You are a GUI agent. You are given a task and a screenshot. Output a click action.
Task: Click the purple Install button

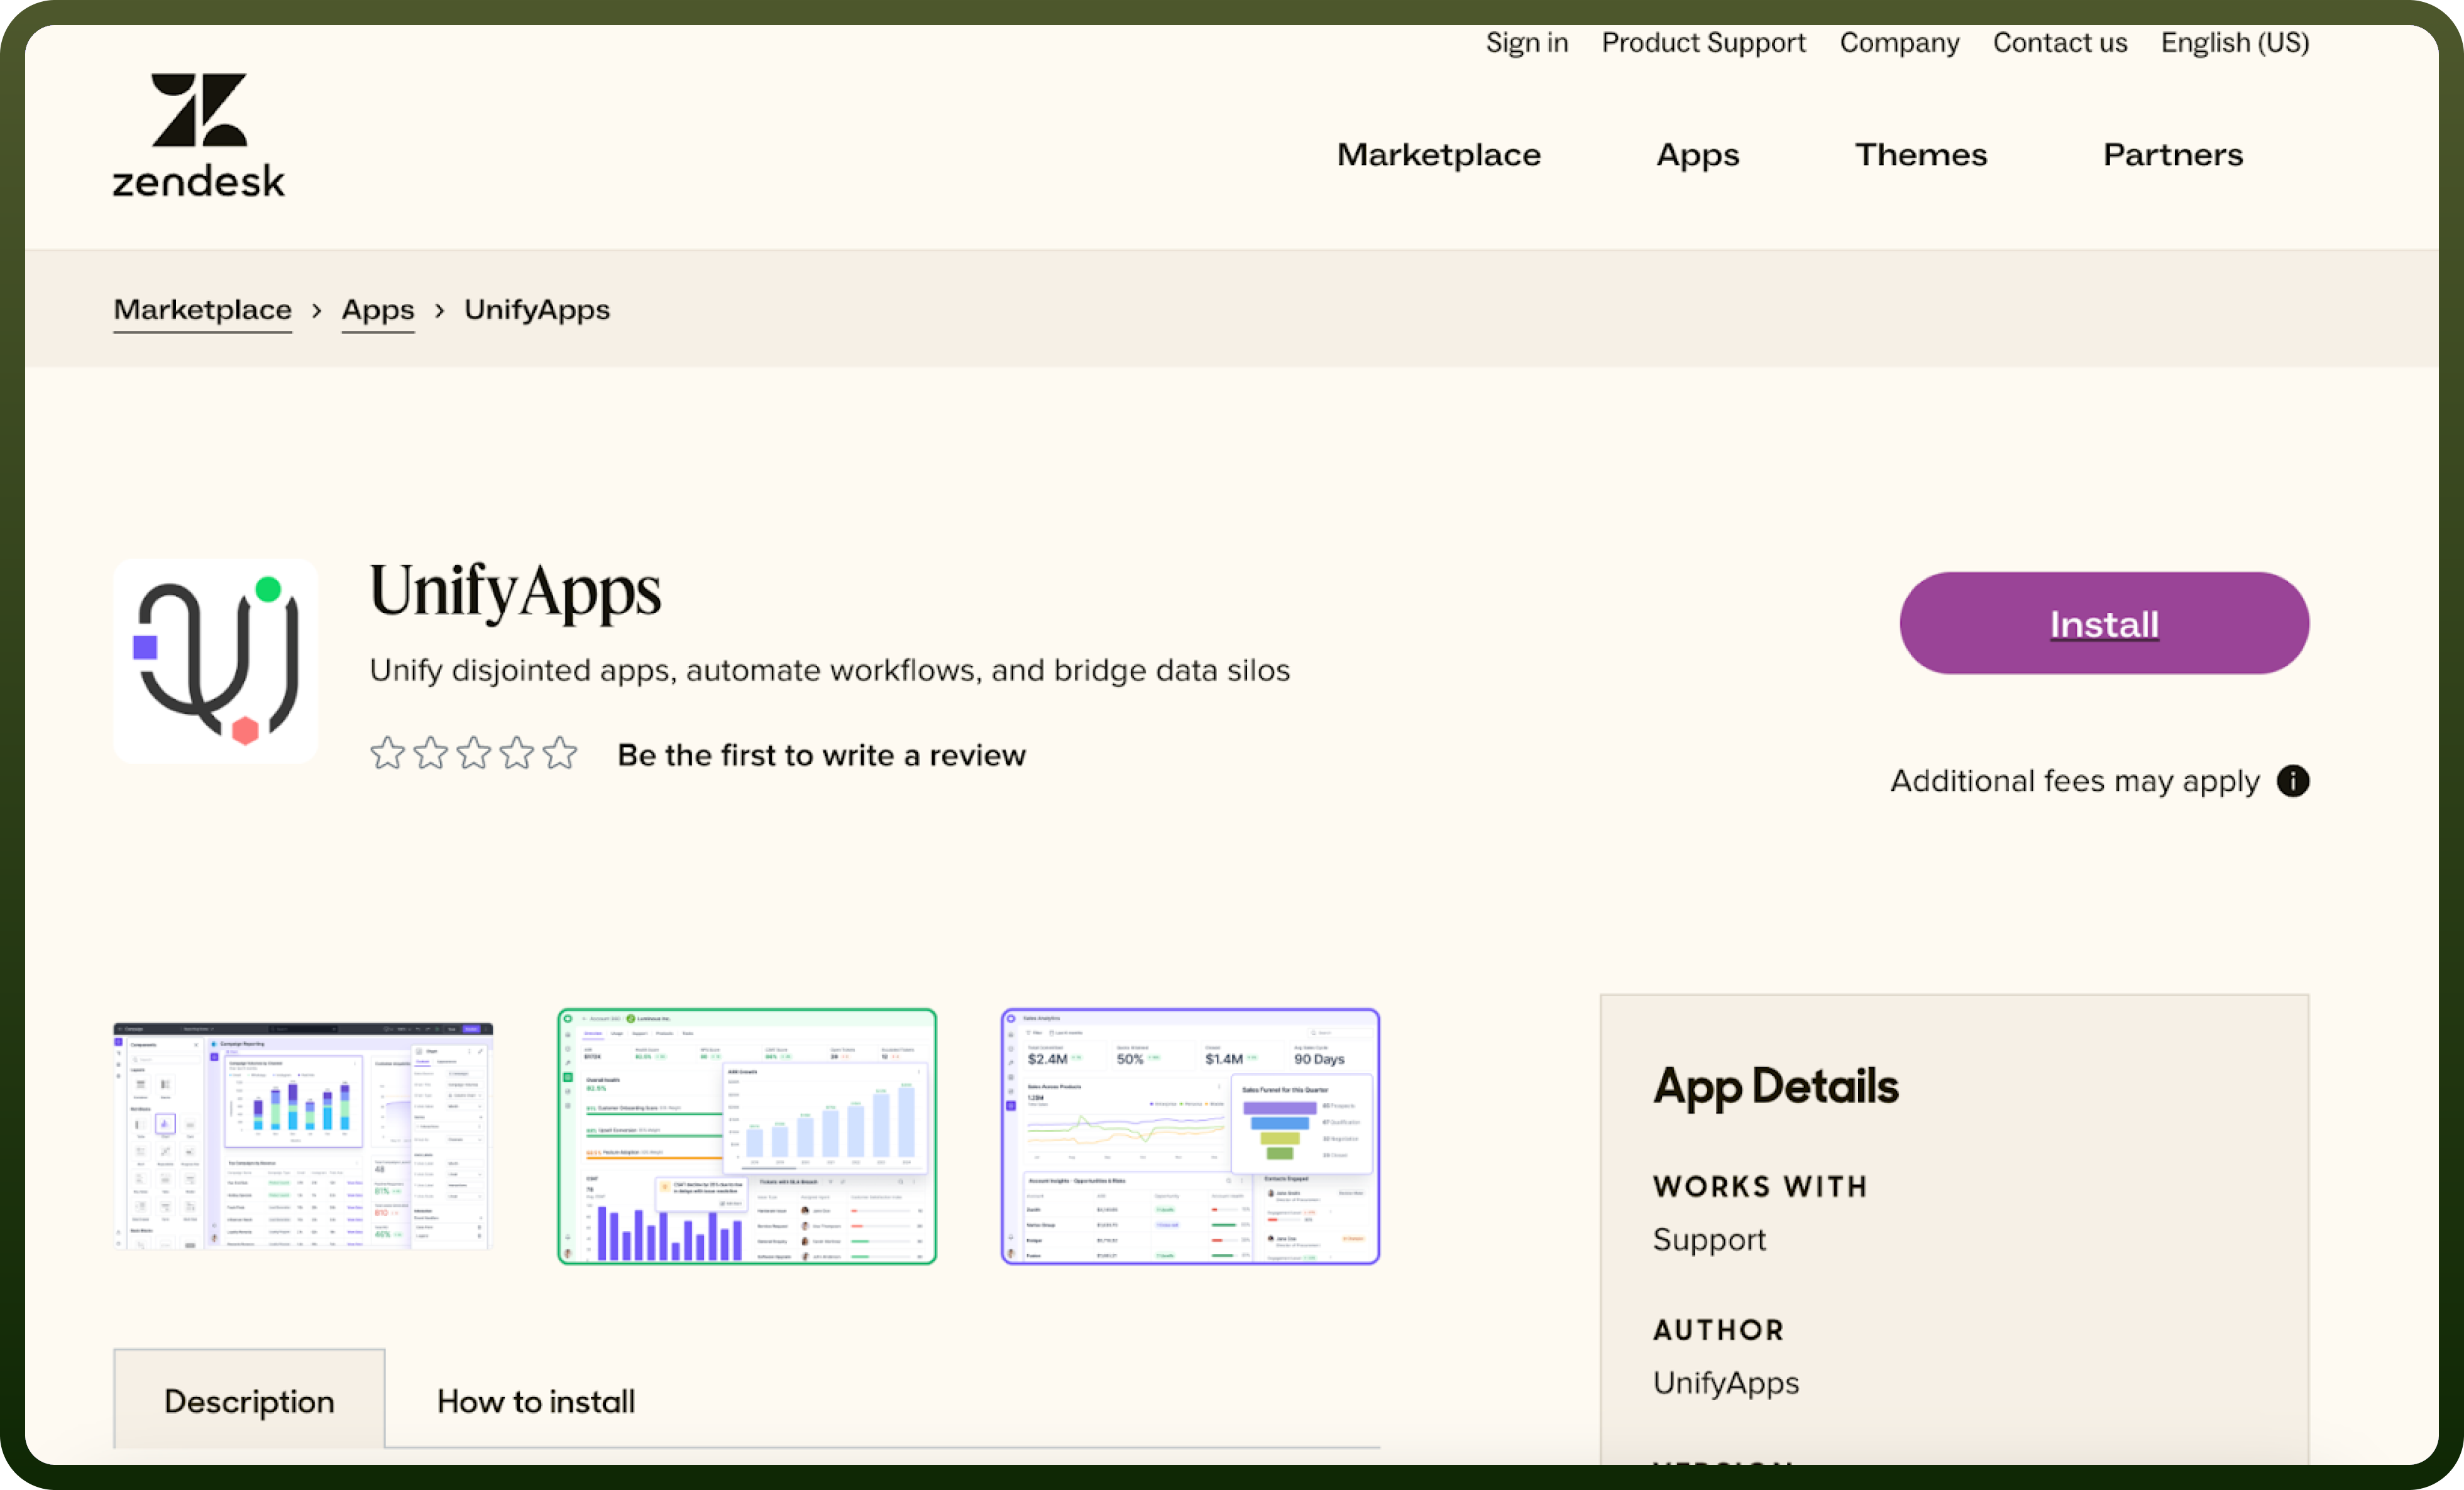(2104, 624)
